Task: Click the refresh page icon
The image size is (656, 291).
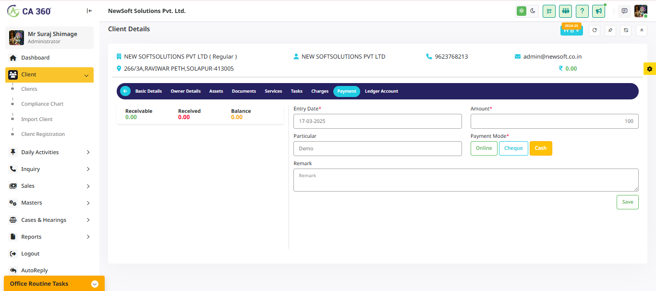Action: 595,30
